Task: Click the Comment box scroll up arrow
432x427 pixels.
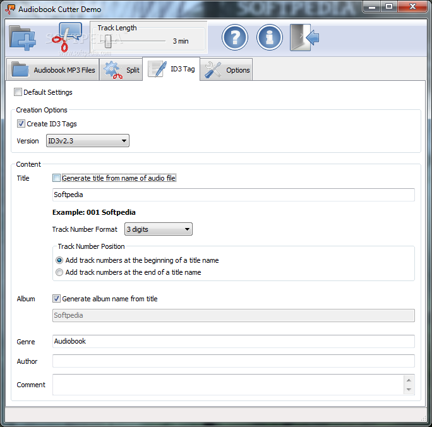Action: click(409, 380)
